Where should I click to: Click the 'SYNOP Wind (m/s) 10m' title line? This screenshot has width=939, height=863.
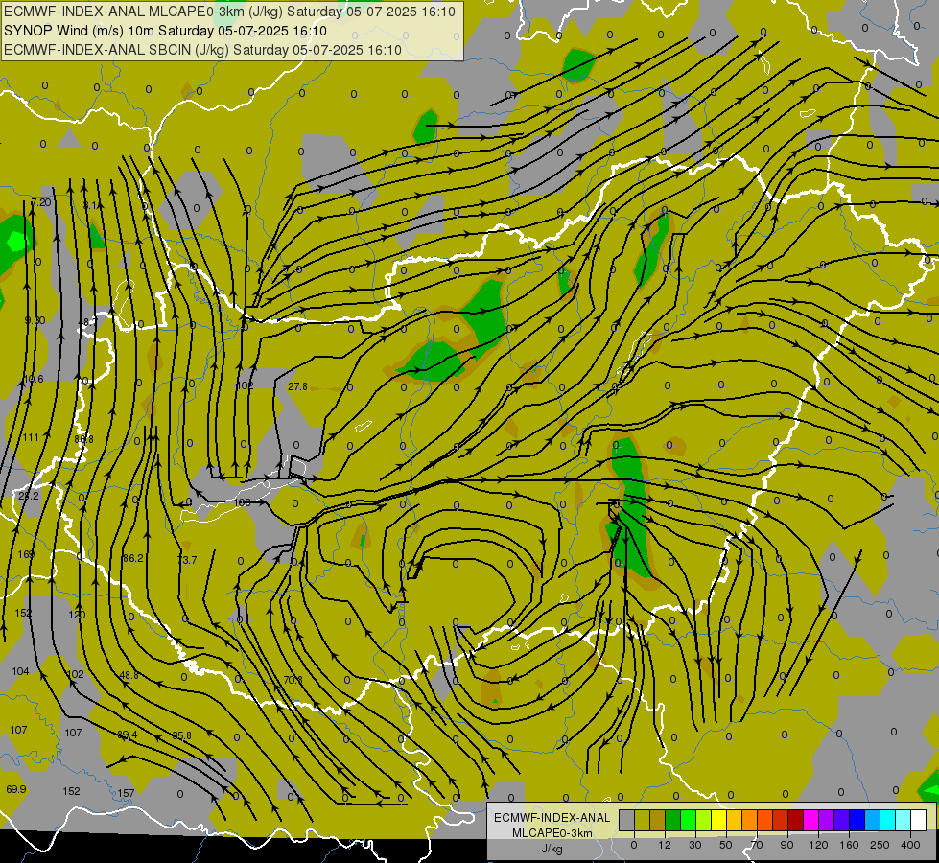point(165,31)
